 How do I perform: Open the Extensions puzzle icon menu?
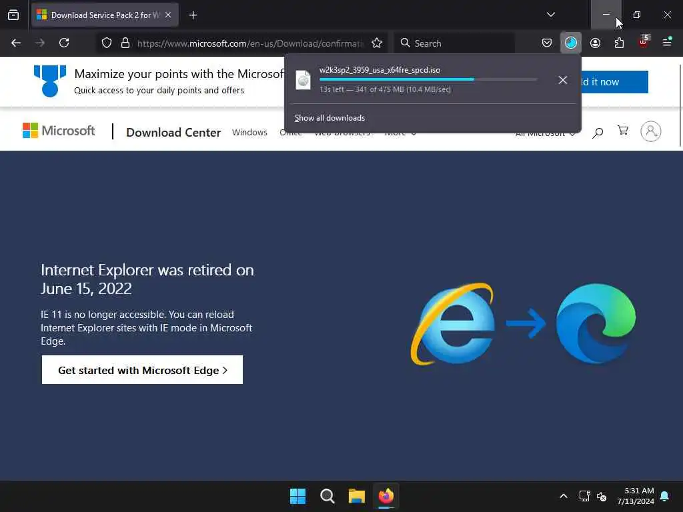point(619,43)
